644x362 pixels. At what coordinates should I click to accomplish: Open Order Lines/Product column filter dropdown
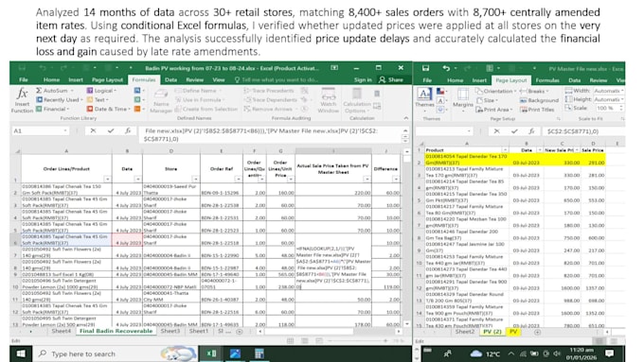point(107,180)
